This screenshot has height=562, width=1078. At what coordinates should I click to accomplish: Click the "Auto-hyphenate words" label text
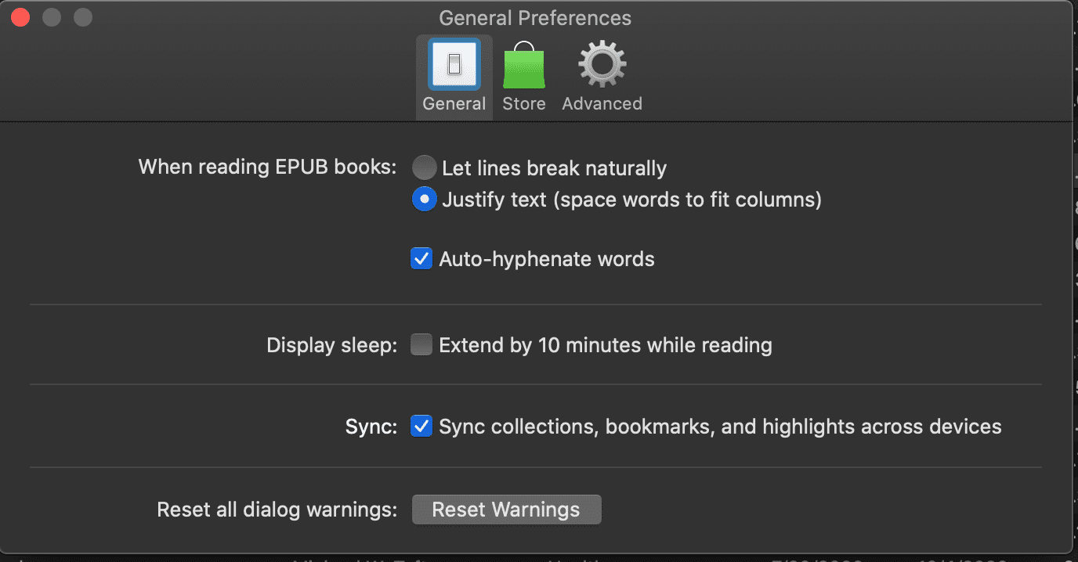click(x=547, y=259)
